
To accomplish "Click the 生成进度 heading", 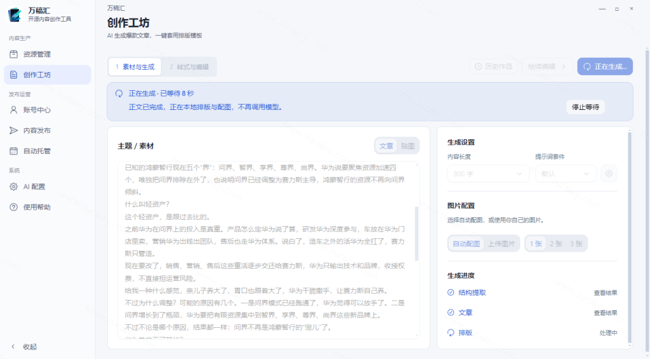I will pos(461,276).
